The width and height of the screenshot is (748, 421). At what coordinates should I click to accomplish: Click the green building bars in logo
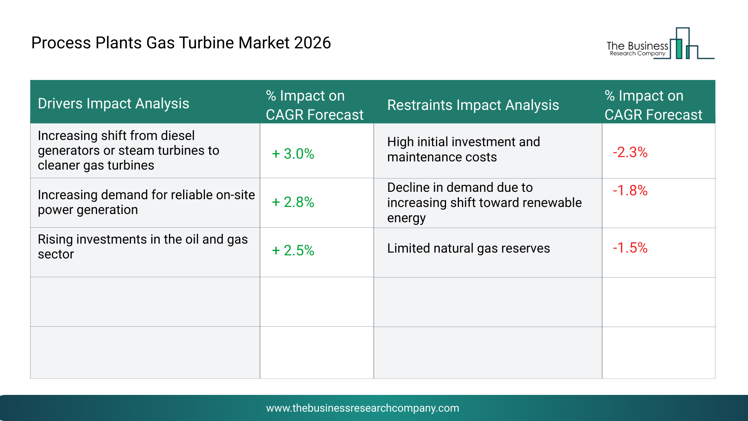tap(679, 49)
